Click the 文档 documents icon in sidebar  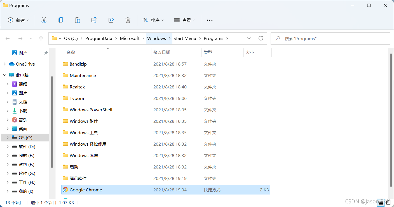pos(15,102)
